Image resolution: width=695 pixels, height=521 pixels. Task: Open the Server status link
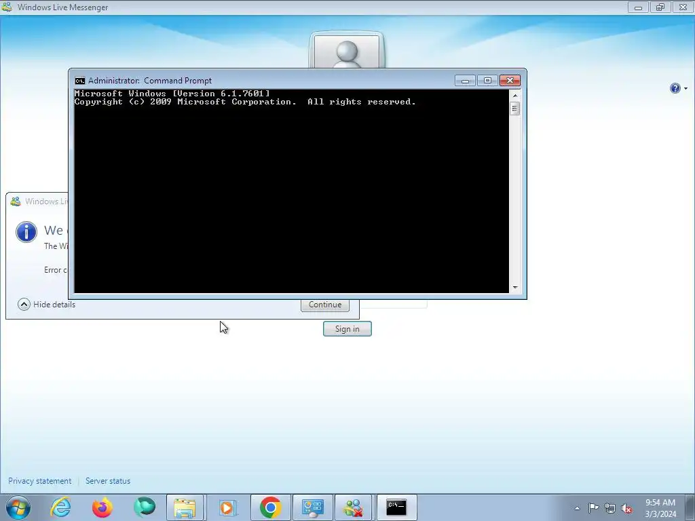coord(108,481)
